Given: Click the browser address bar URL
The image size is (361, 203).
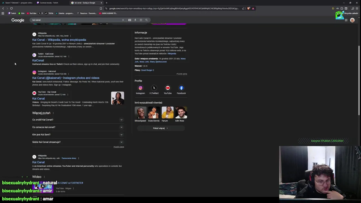Looking at the screenshot, I should 174,8.
